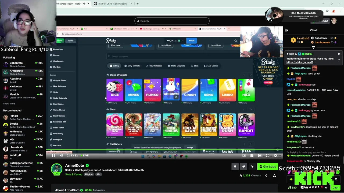The width and height of the screenshot is (344, 193).
Task: Open a new browser tab
Action: pyautogui.click(x=137, y=4)
